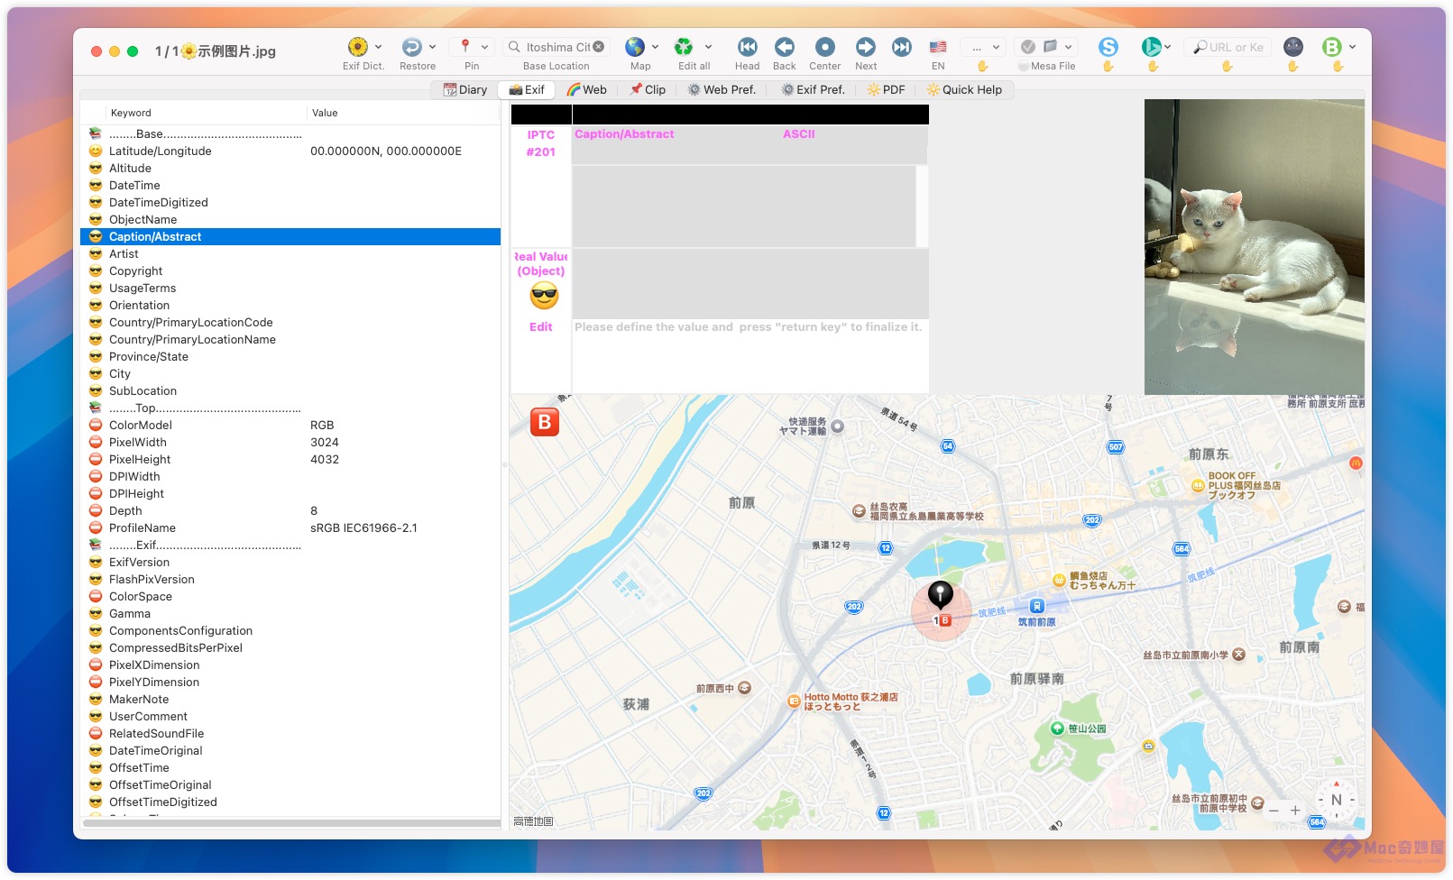Toggle the Mesa File checkmark icon
Image resolution: width=1453 pixels, height=880 pixels.
point(1027,47)
